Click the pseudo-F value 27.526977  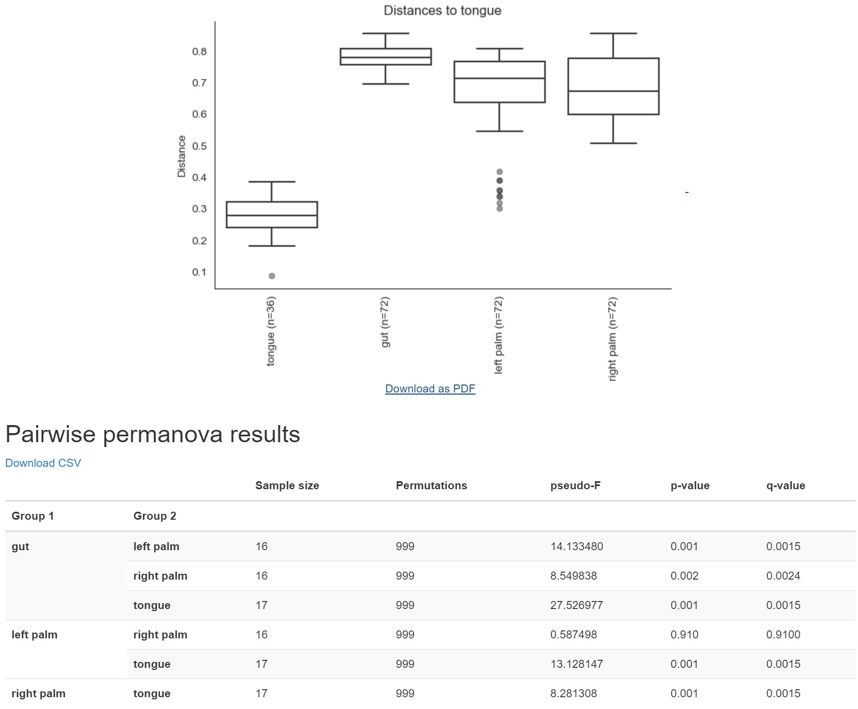(576, 605)
